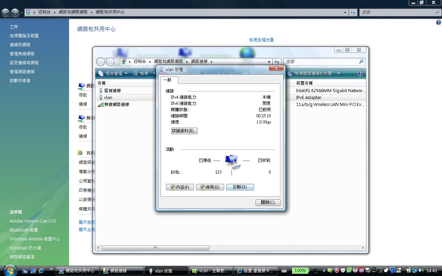The image size is (442, 276).
Task: Click the IPvE Adapter device name
Action: tap(308, 98)
